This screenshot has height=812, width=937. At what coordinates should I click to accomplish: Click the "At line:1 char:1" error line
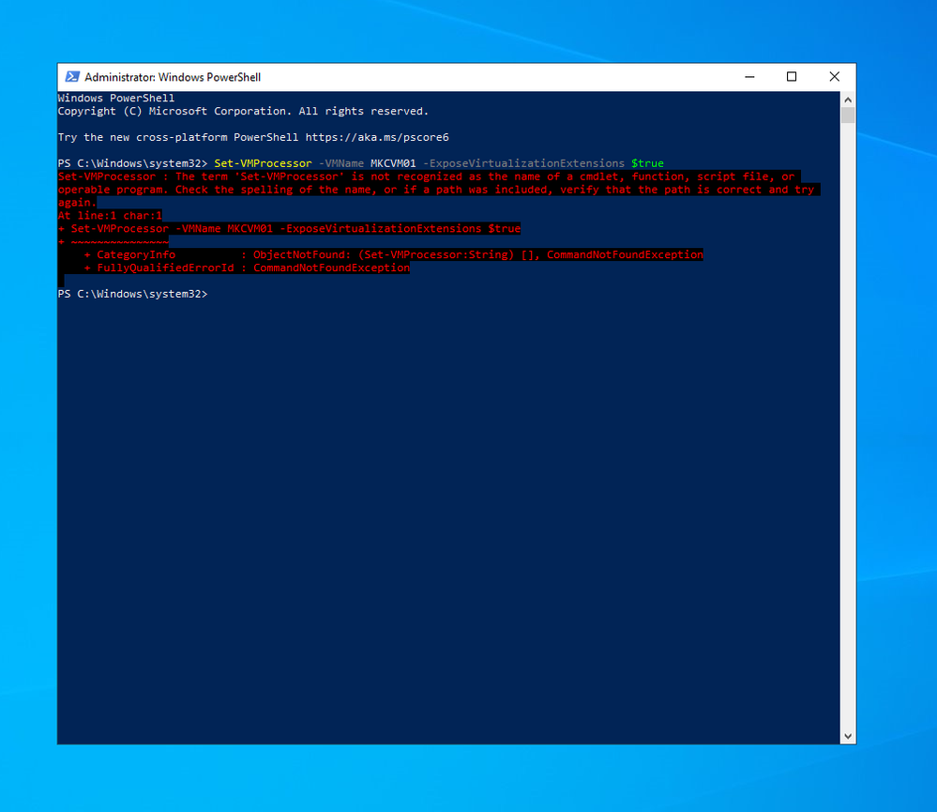point(110,215)
